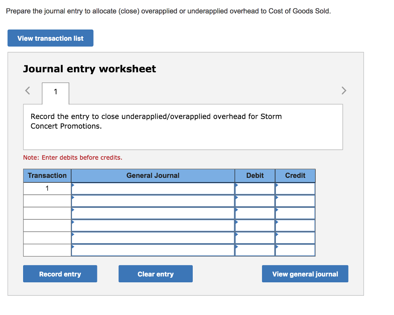Image resolution: width=394 pixels, height=315 pixels.
Task: Click the General Journal column header
Action: coord(153,175)
